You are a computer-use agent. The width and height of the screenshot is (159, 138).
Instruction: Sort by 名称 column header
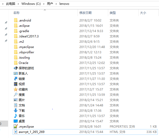[16, 13]
